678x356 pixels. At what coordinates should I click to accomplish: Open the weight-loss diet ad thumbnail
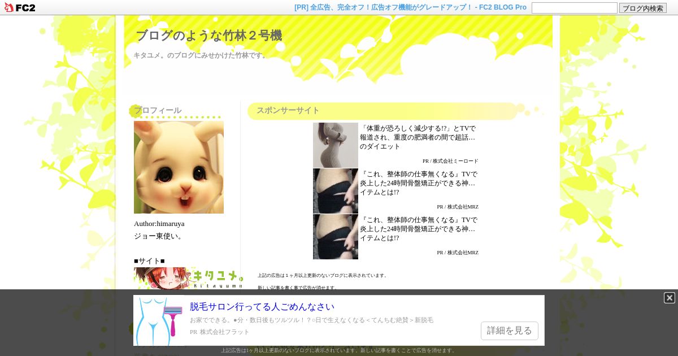click(336, 145)
